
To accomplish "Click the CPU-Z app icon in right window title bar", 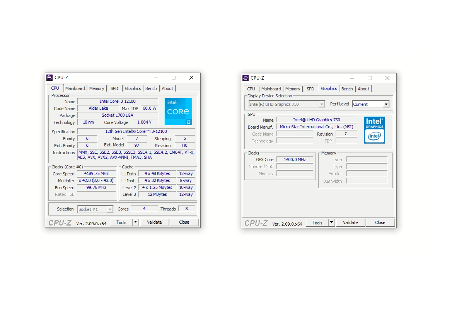I will [246, 78].
